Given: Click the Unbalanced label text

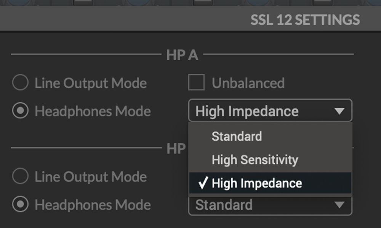Looking at the screenshot, I should click(x=248, y=83).
